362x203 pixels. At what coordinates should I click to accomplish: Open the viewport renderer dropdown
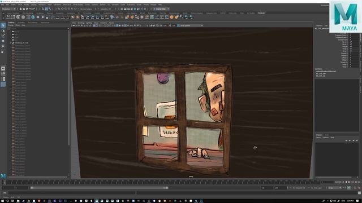point(191,25)
